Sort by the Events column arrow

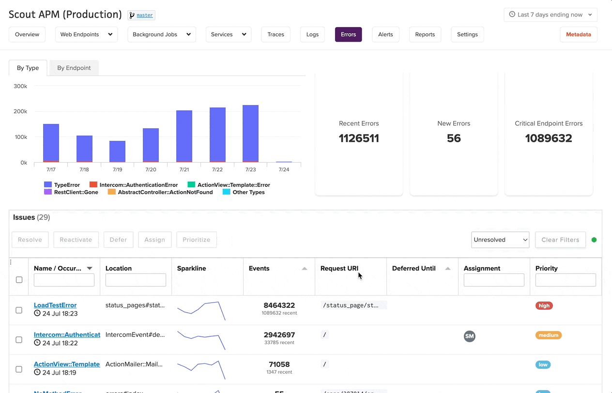click(x=305, y=269)
